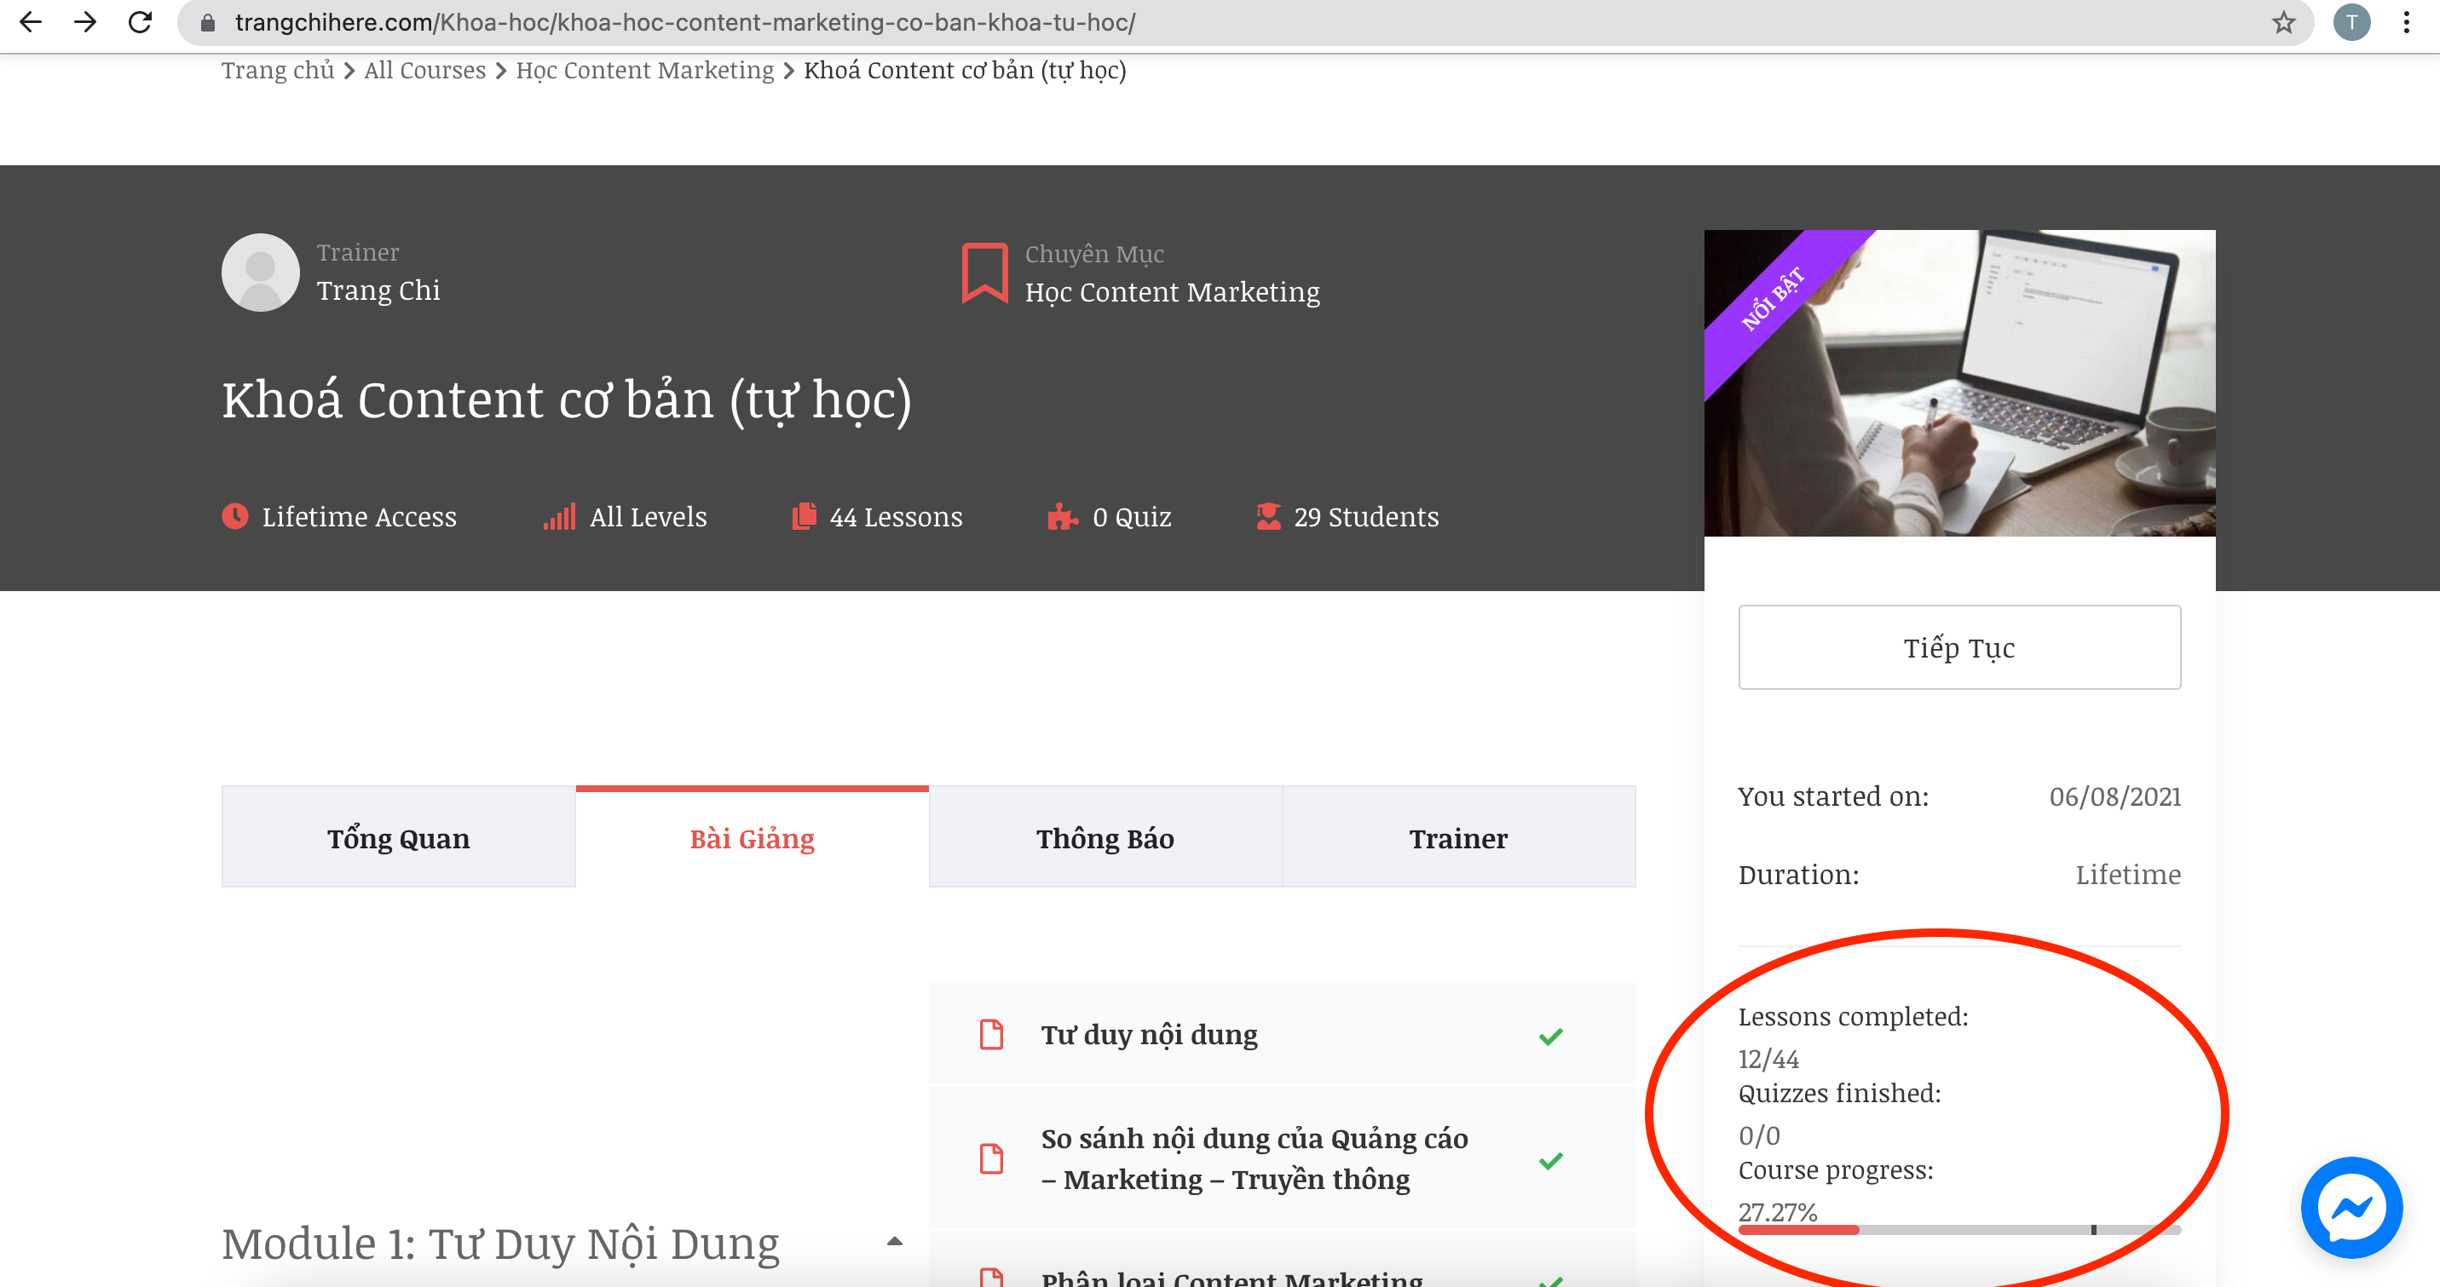The width and height of the screenshot is (2440, 1287).
Task: Click green checkmark for So sánh nội dung lesson
Action: [1550, 1161]
